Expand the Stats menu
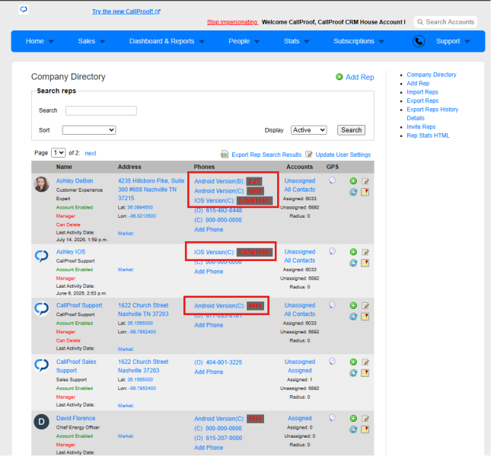Image resolution: width=491 pixels, height=456 pixels. point(296,41)
